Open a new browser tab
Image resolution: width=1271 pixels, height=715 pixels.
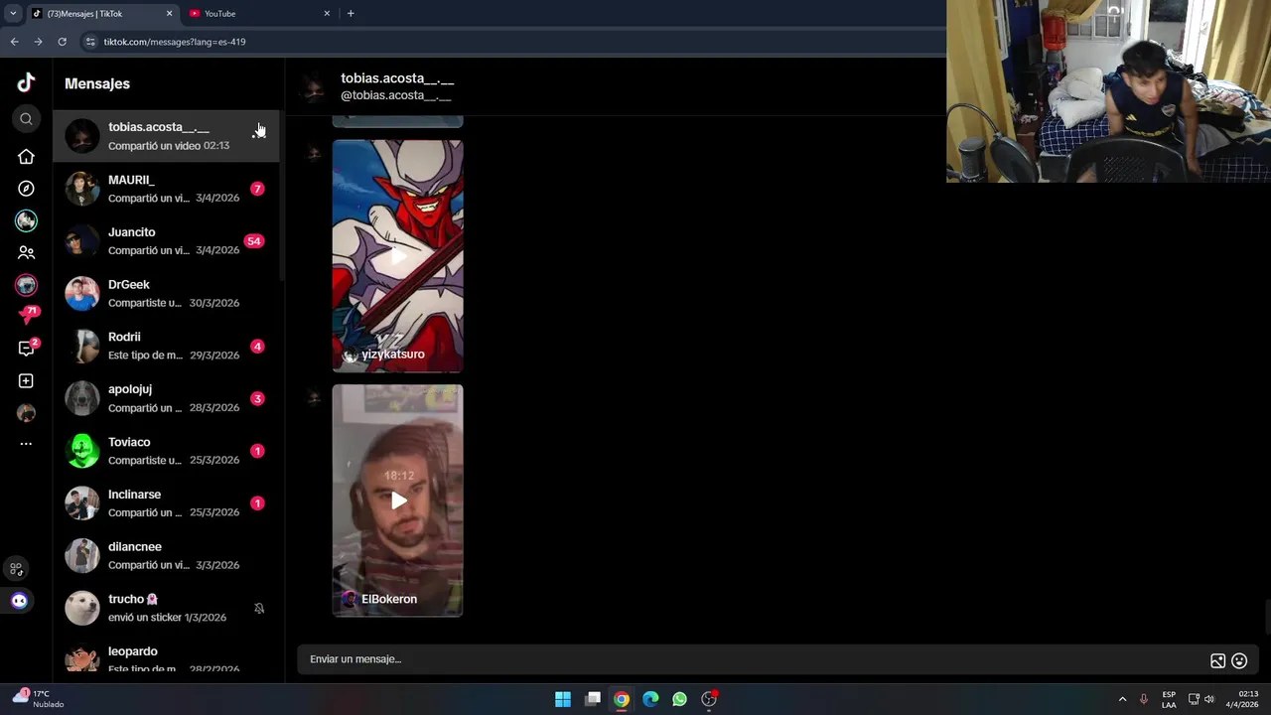coord(351,13)
